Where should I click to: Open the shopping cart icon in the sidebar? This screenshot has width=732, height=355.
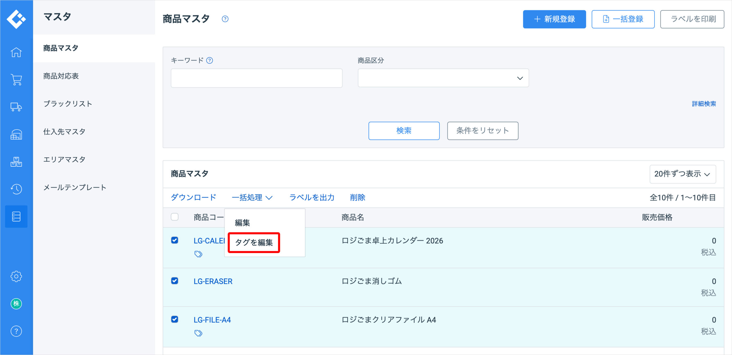(x=16, y=80)
